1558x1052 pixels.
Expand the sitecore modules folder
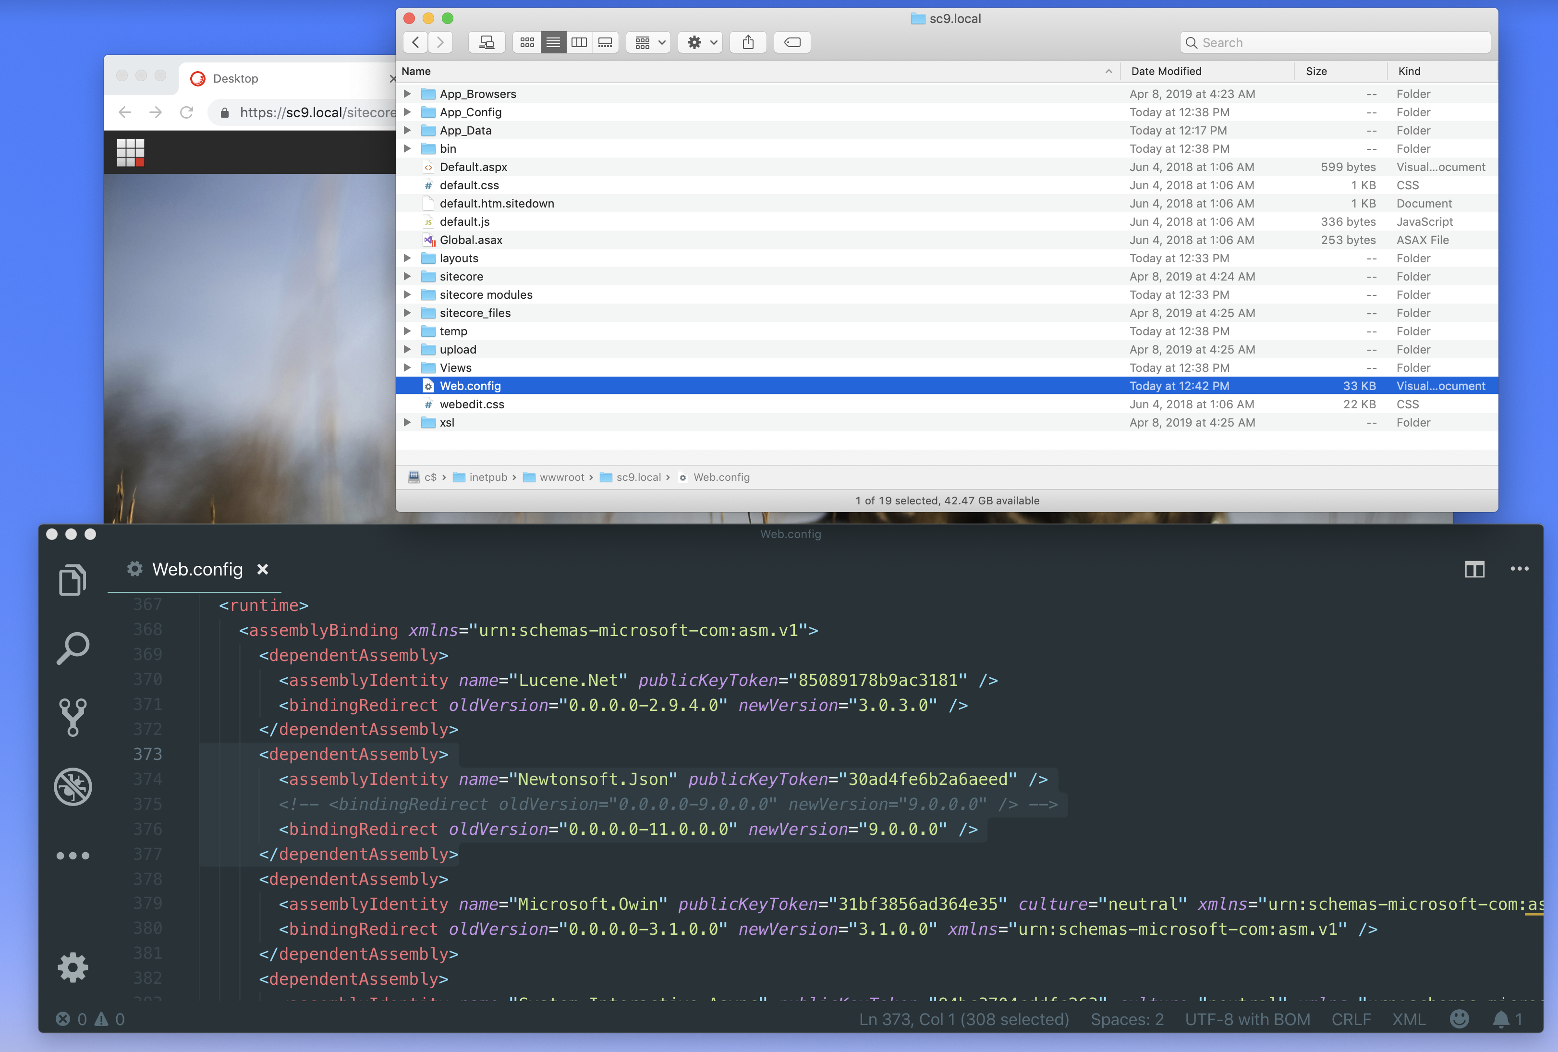tap(407, 294)
